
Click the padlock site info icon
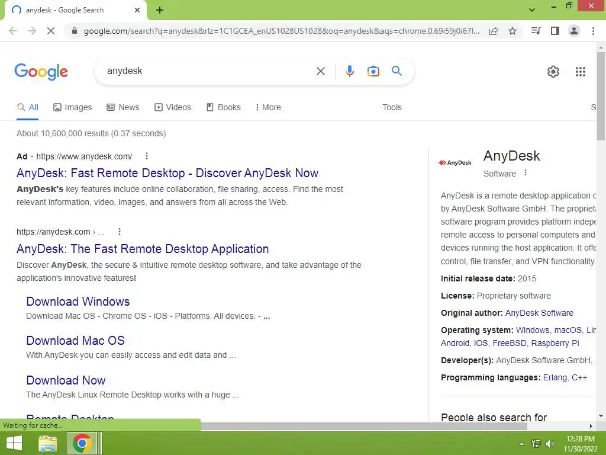[75, 31]
